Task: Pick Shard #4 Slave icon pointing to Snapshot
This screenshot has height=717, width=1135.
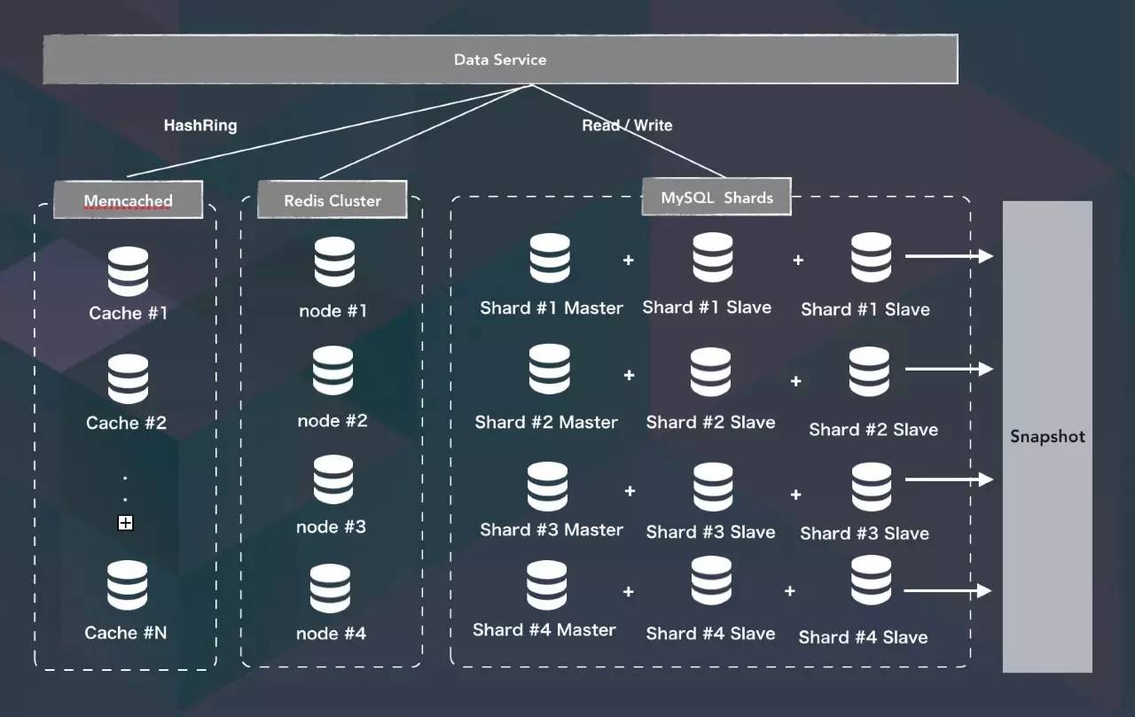Action: tap(871, 580)
